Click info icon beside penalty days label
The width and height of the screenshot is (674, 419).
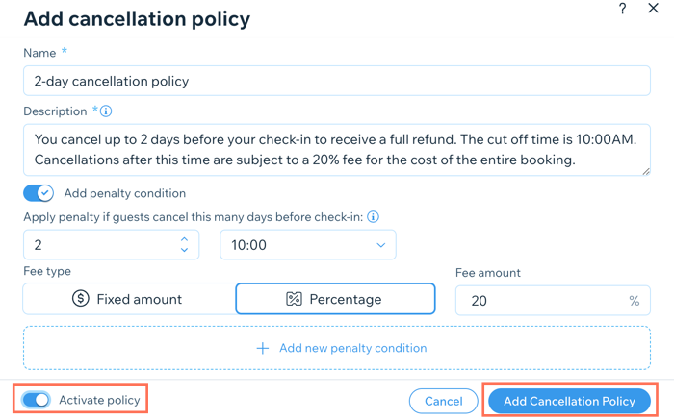coord(374,217)
